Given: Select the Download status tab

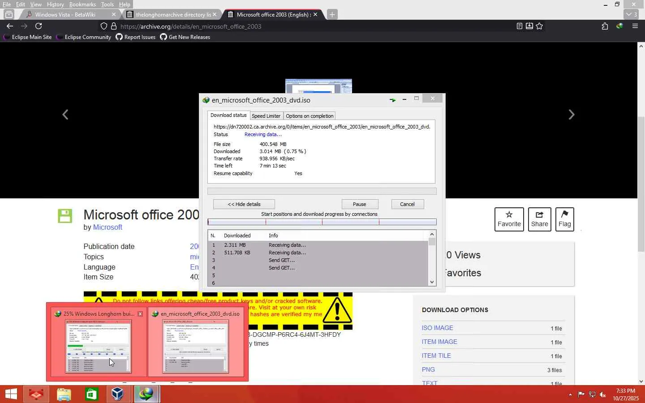Looking at the screenshot, I should 228,115.
